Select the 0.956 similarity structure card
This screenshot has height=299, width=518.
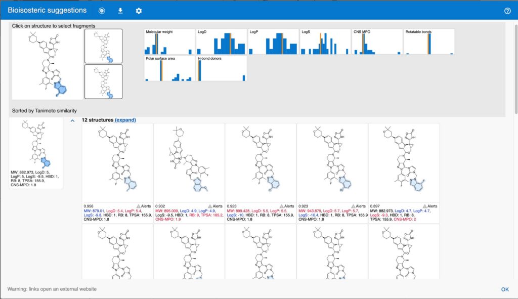click(118, 162)
